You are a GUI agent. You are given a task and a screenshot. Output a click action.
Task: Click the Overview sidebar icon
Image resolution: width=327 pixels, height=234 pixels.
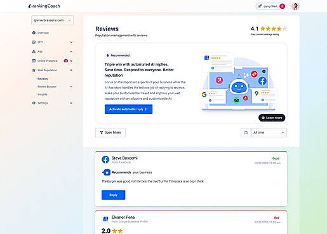coord(34,33)
